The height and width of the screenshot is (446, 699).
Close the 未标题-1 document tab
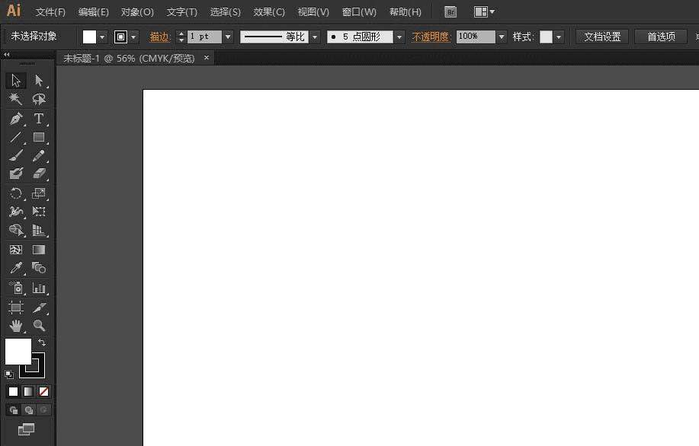(207, 57)
